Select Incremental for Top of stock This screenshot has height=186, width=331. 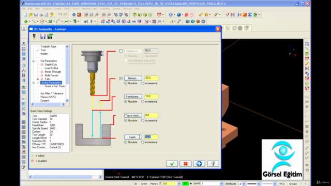pos(143,120)
